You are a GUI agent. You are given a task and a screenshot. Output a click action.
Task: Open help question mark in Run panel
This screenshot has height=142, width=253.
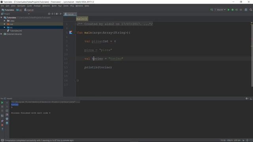(x=2, y=129)
